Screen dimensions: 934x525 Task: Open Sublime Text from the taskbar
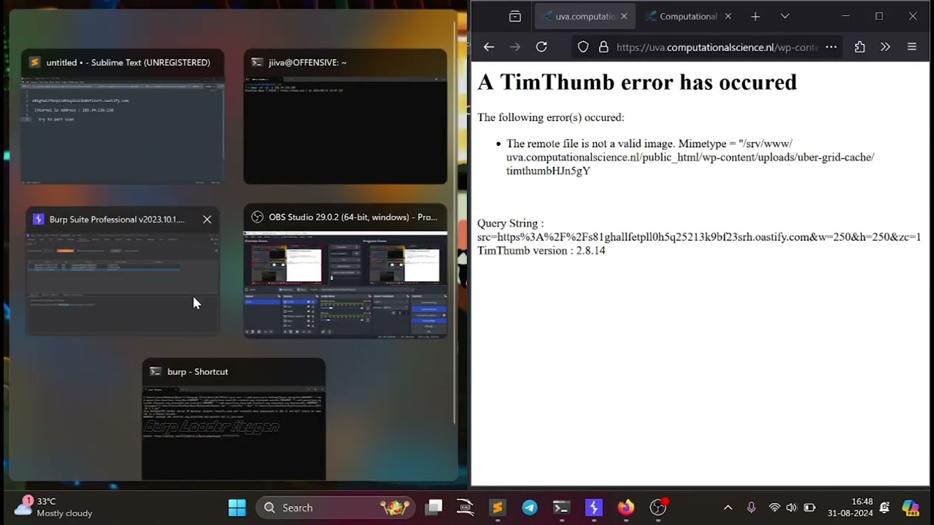(x=498, y=507)
